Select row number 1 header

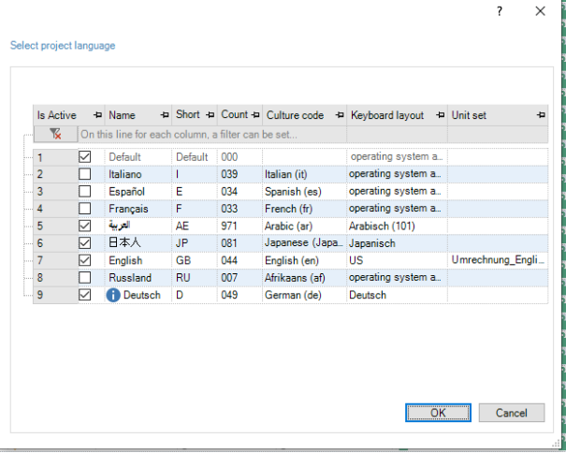pos(55,157)
